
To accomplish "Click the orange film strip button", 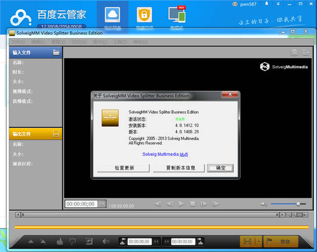I will 247,241.
